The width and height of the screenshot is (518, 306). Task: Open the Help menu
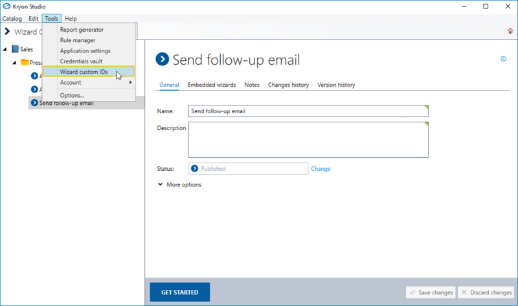point(71,19)
